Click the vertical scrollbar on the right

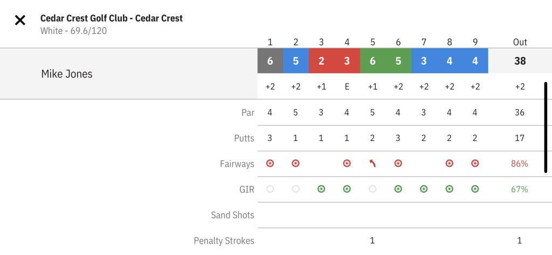click(x=546, y=127)
